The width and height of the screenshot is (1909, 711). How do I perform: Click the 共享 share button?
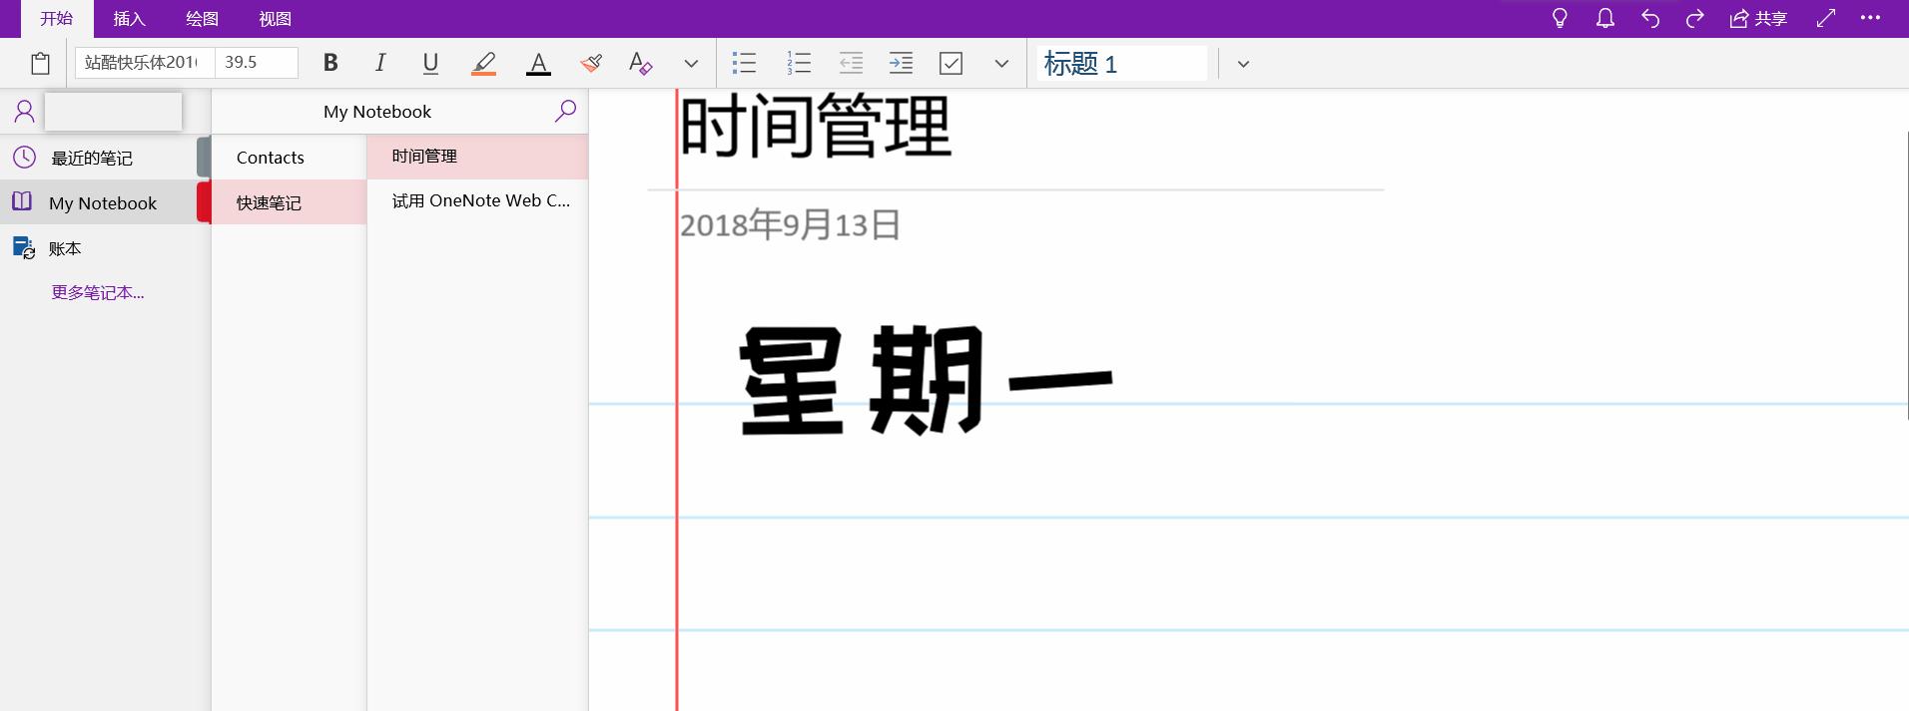tap(1758, 18)
